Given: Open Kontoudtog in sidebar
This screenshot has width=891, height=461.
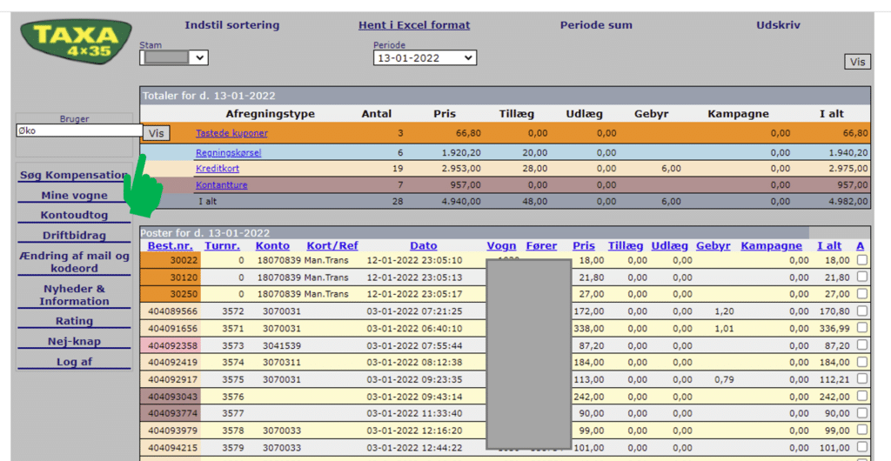Looking at the screenshot, I should (74, 215).
